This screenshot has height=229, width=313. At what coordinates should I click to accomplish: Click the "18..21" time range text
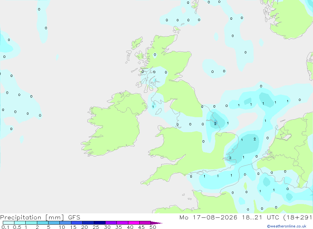pyautogui.click(x=252, y=217)
